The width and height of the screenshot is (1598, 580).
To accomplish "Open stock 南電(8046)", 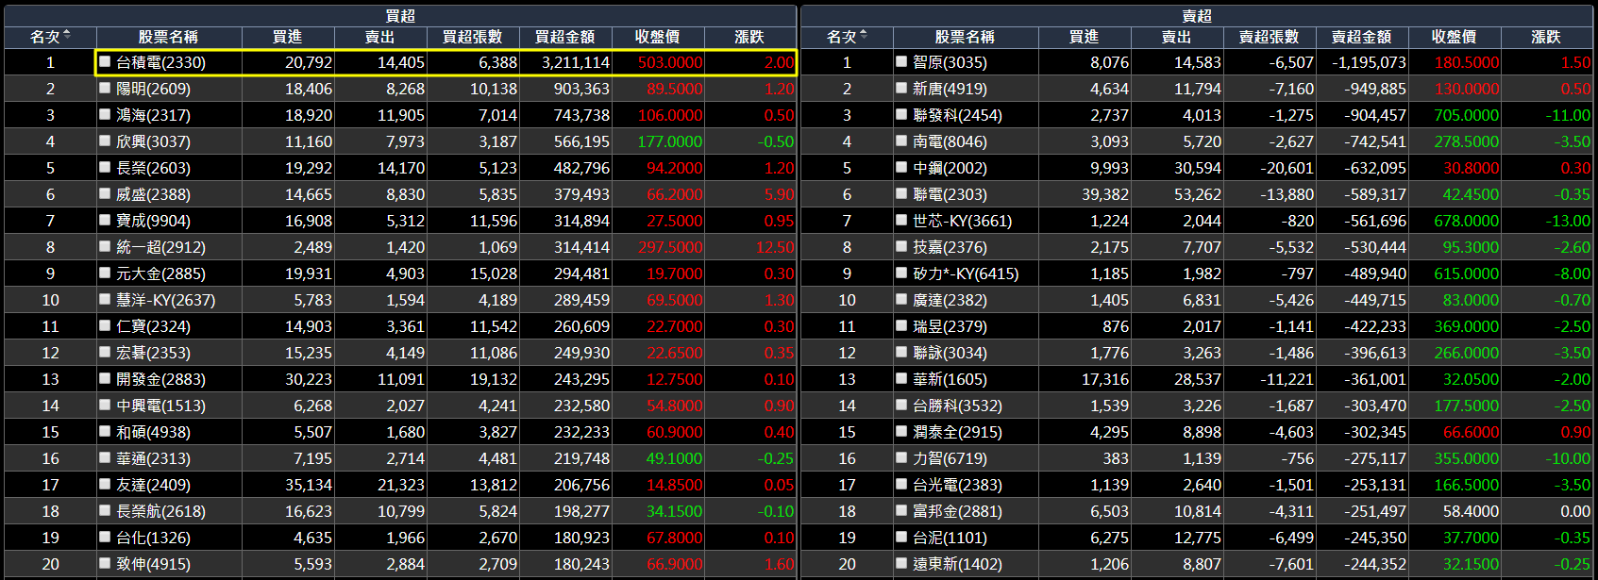I will 950,141.
